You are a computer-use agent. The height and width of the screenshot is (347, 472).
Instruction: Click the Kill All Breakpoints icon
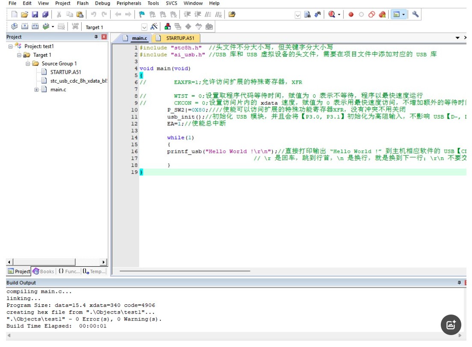[382, 14]
